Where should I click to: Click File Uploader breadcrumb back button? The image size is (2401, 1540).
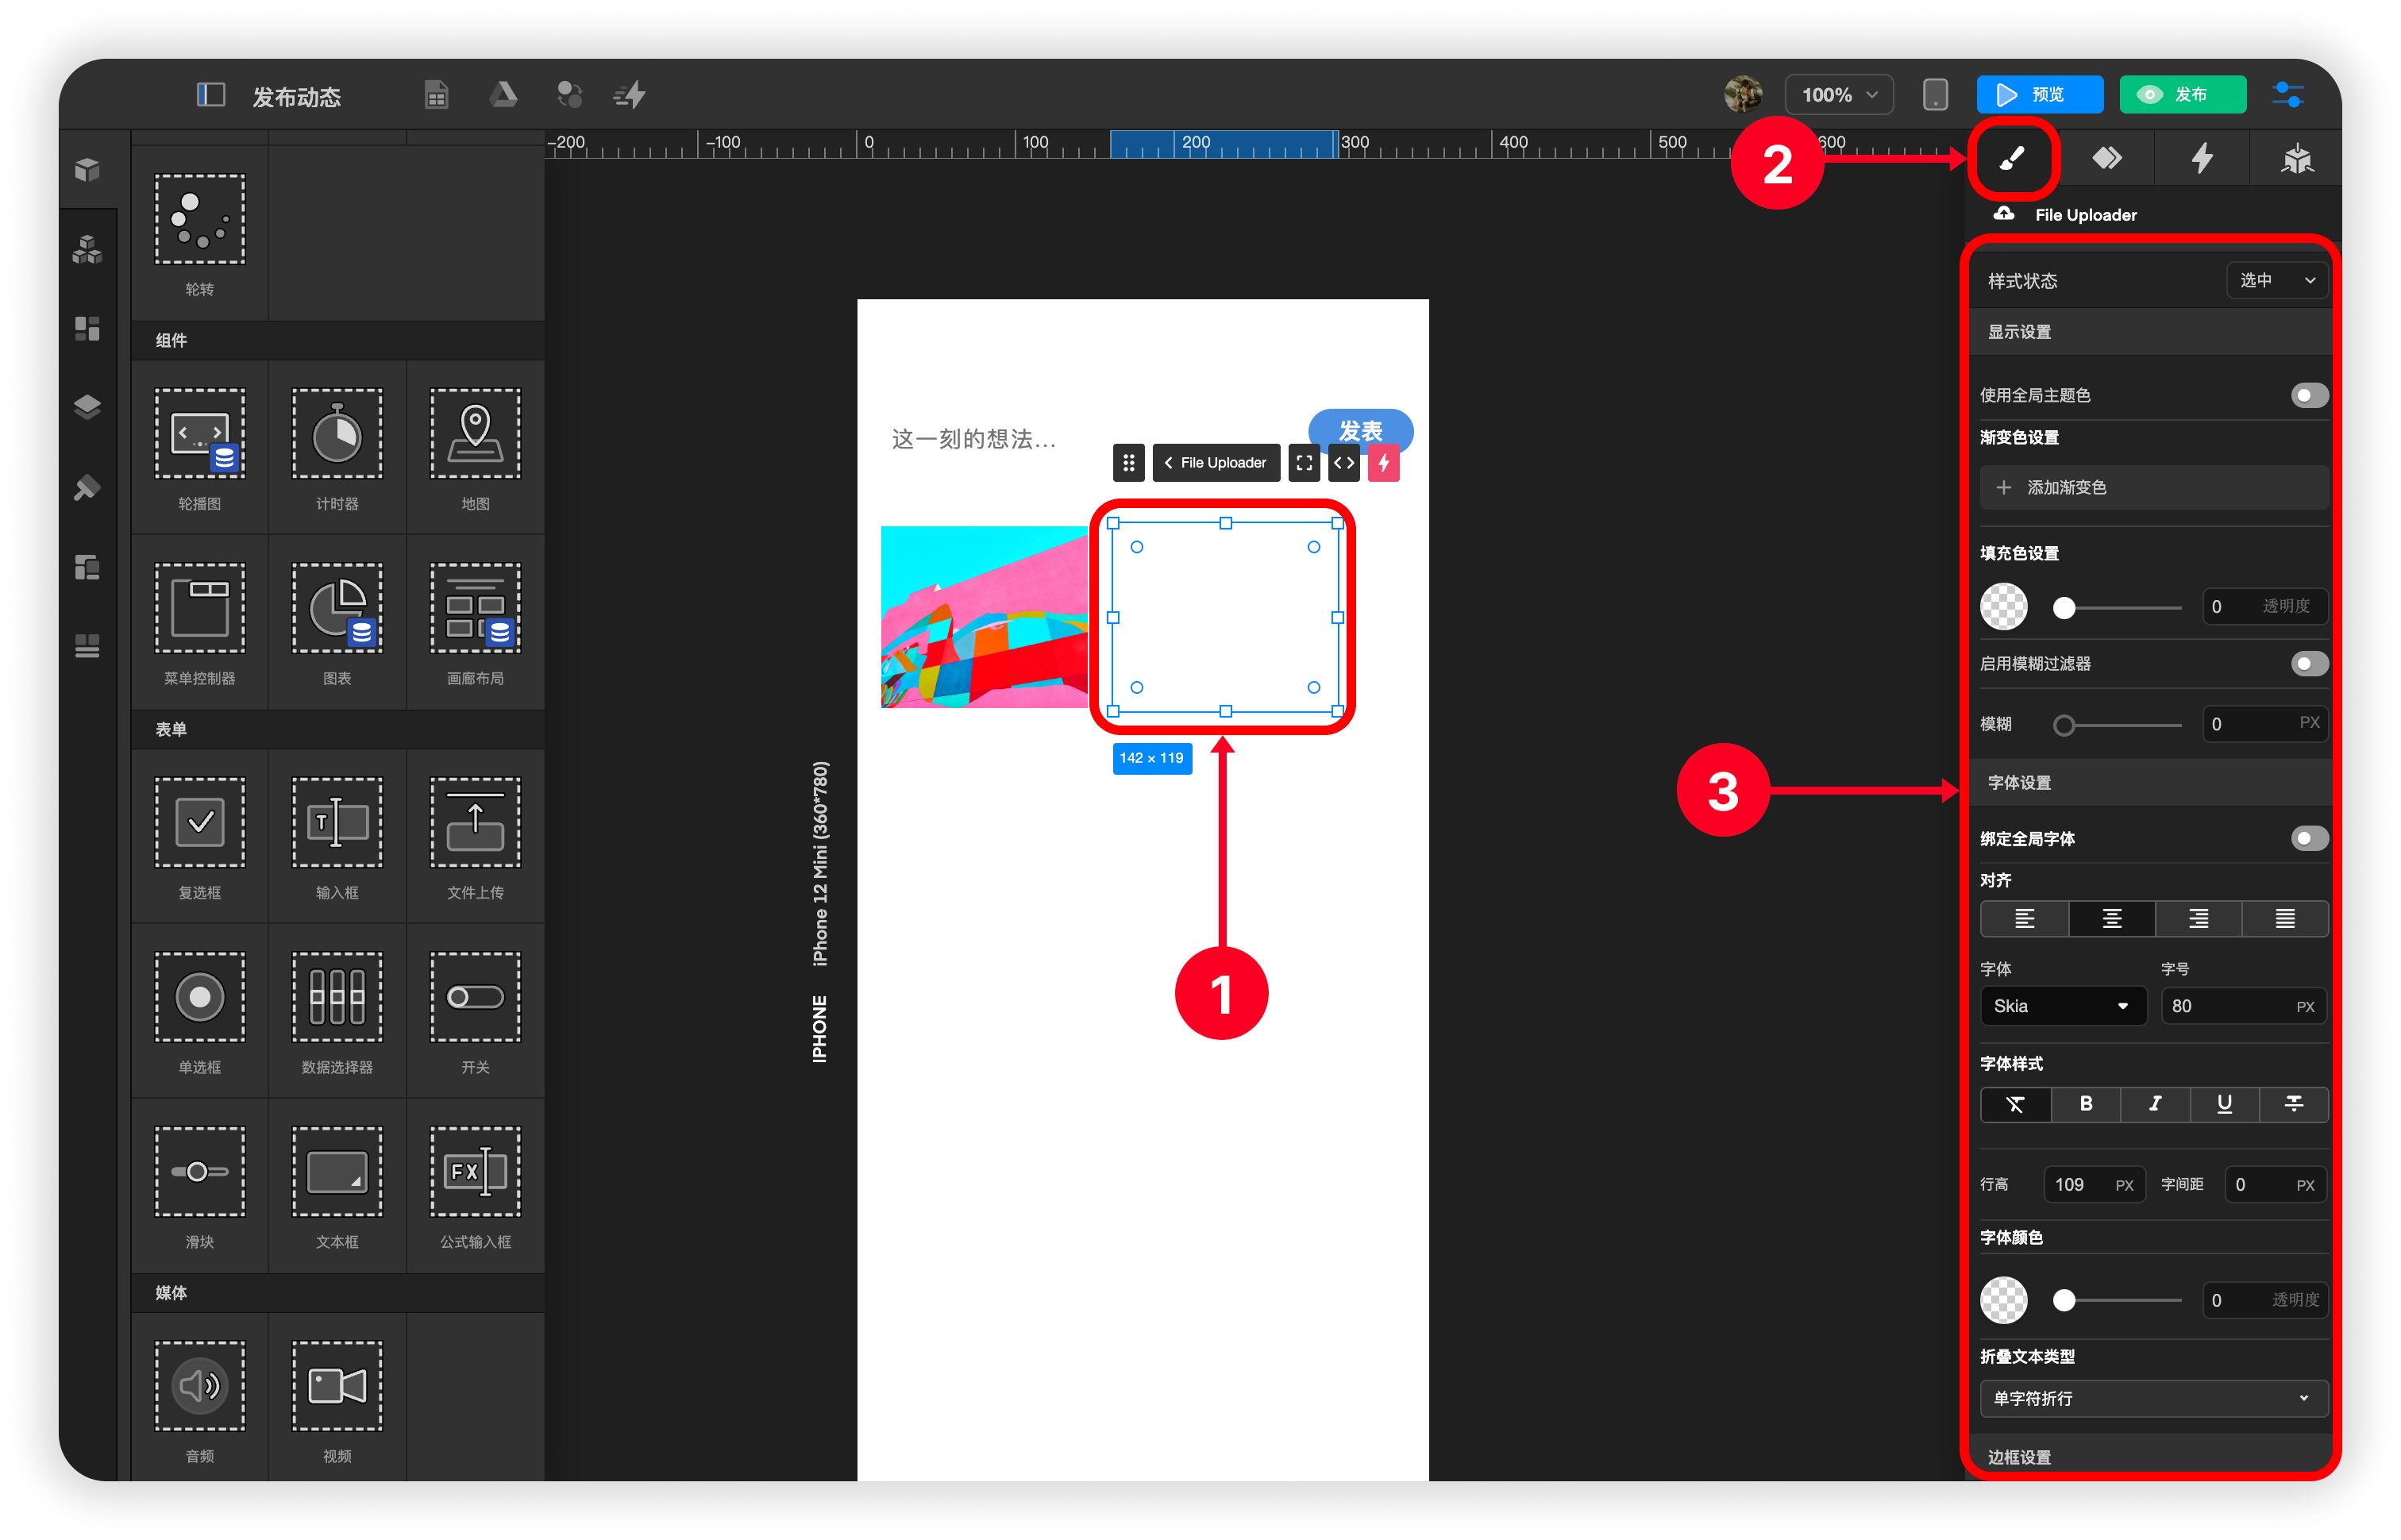point(1216,463)
